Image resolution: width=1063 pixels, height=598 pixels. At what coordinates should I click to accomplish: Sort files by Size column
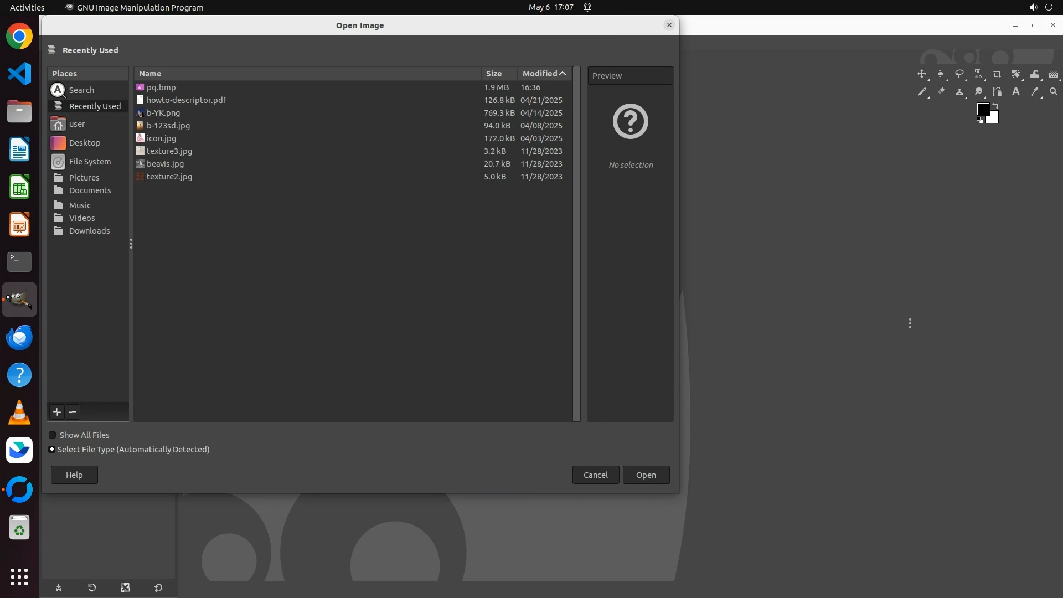click(494, 73)
